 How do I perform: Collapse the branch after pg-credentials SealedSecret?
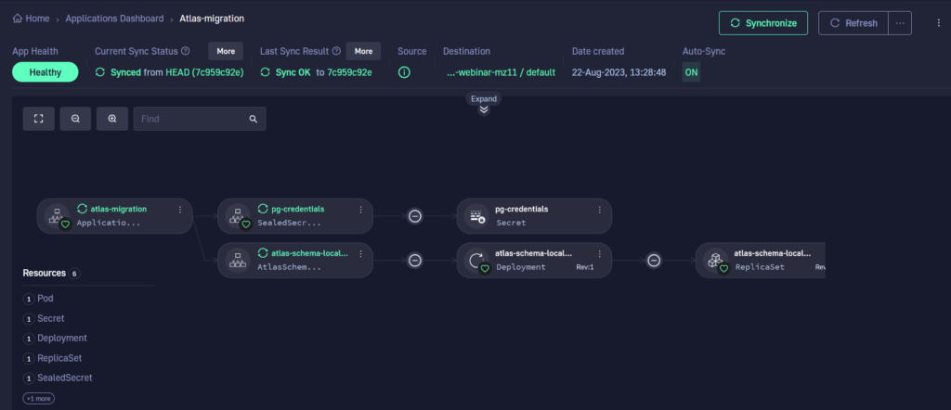415,215
